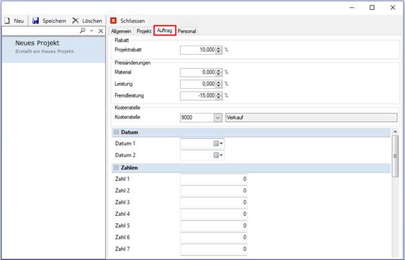Open search options dropdown arrow

[92, 31]
